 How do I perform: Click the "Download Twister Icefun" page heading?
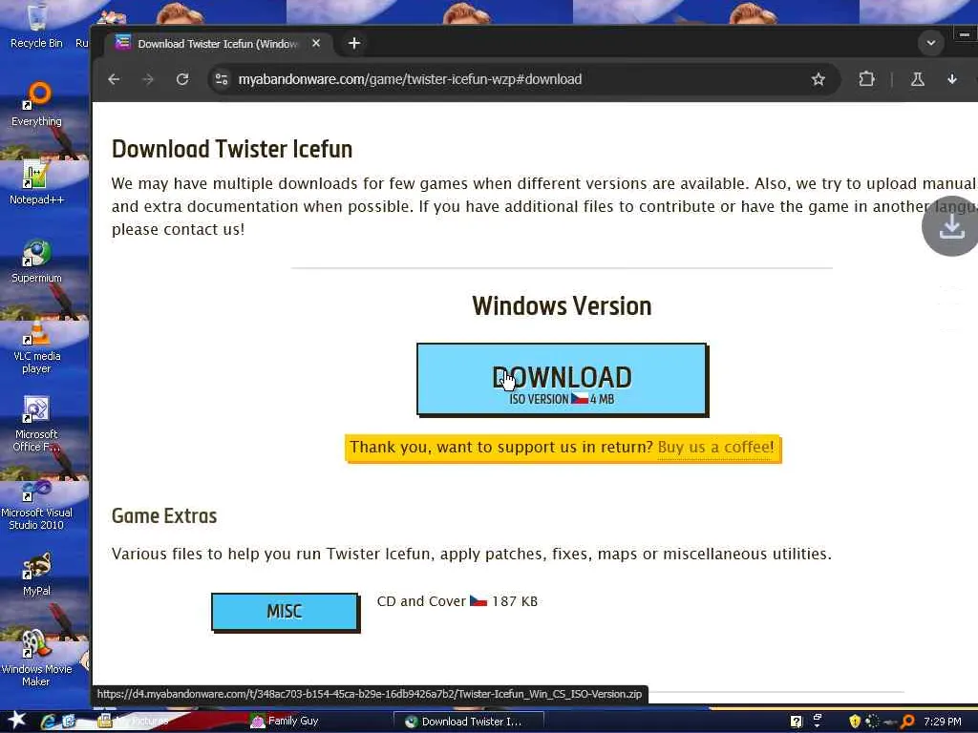232,149
